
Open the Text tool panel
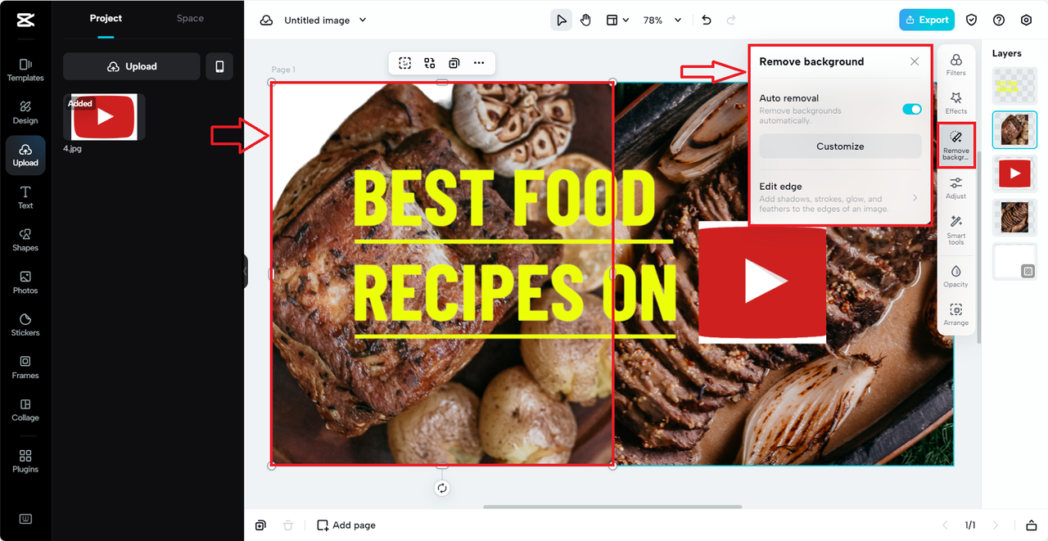point(25,197)
